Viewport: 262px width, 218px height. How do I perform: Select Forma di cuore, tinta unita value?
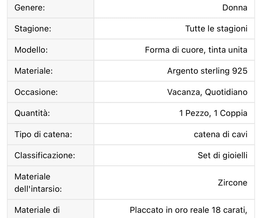tap(196, 50)
